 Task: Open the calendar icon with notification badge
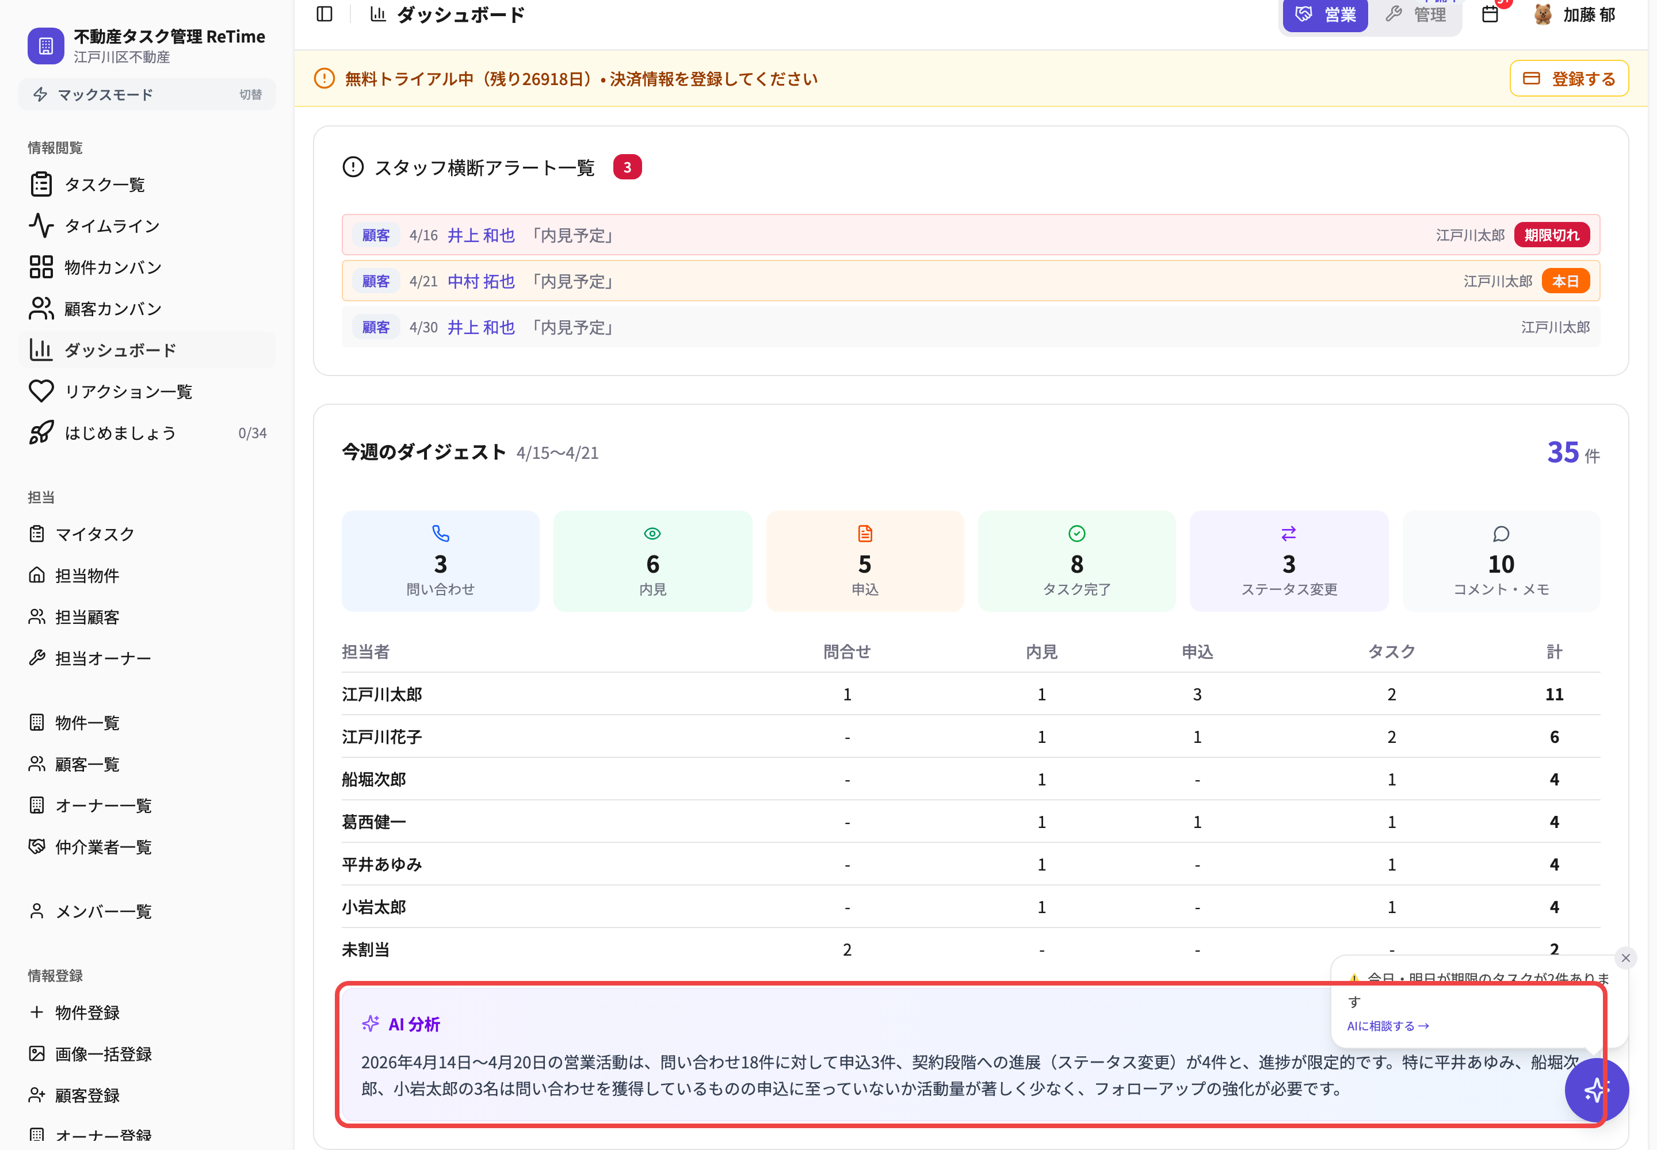coord(1490,14)
